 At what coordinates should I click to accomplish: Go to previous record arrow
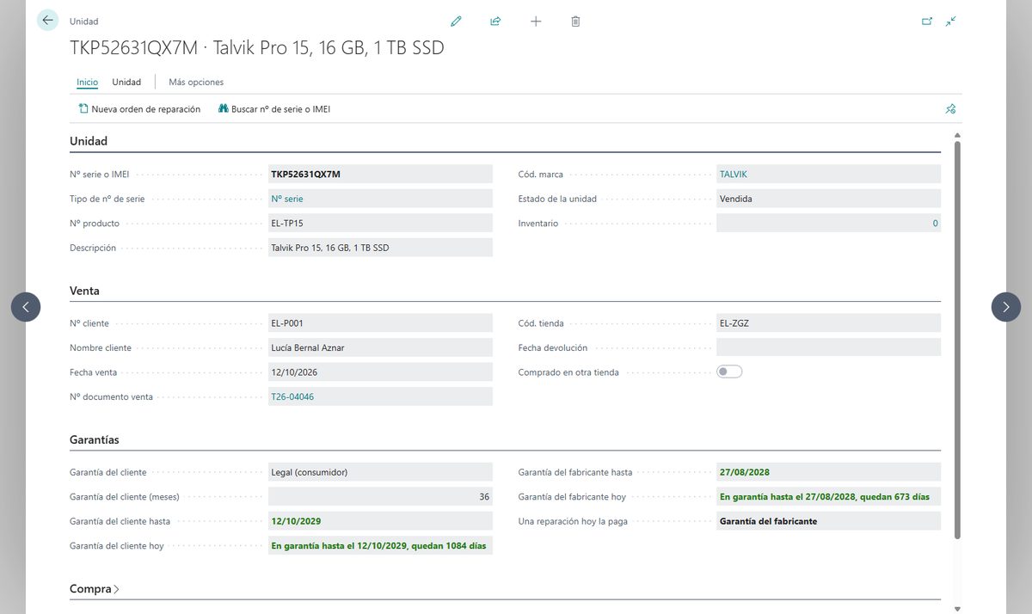(x=26, y=307)
